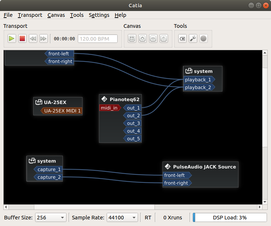This screenshot has height=226, width=271.
Task: Click the Pianoteq62 box title
Action: [x=125, y=99]
